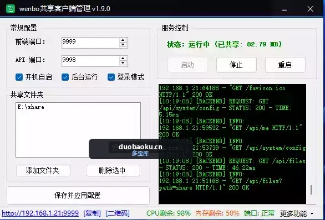Open the 更多功能 dropdown menu

coord(297,213)
